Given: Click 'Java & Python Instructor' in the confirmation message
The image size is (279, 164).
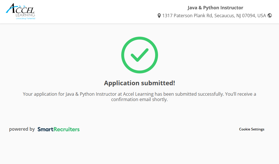Looking at the screenshot, I should 91,94.
